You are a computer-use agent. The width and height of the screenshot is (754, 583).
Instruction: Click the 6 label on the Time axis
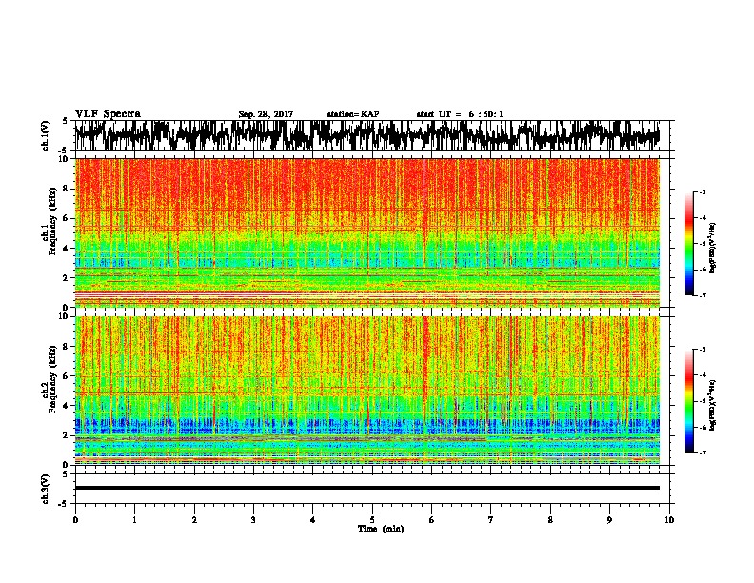(432, 520)
